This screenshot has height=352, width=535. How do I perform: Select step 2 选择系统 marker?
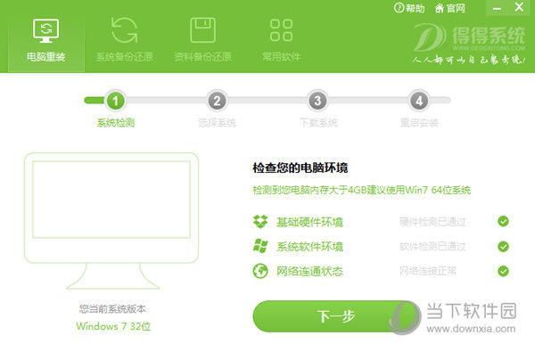pos(217,101)
